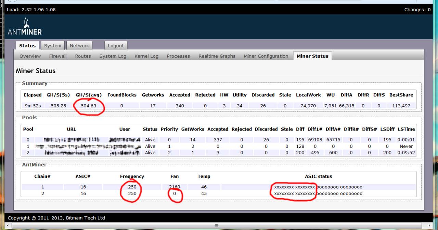438x230 pixels.
Task: Open the Processes sub-tab
Action: pyautogui.click(x=178, y=56)
